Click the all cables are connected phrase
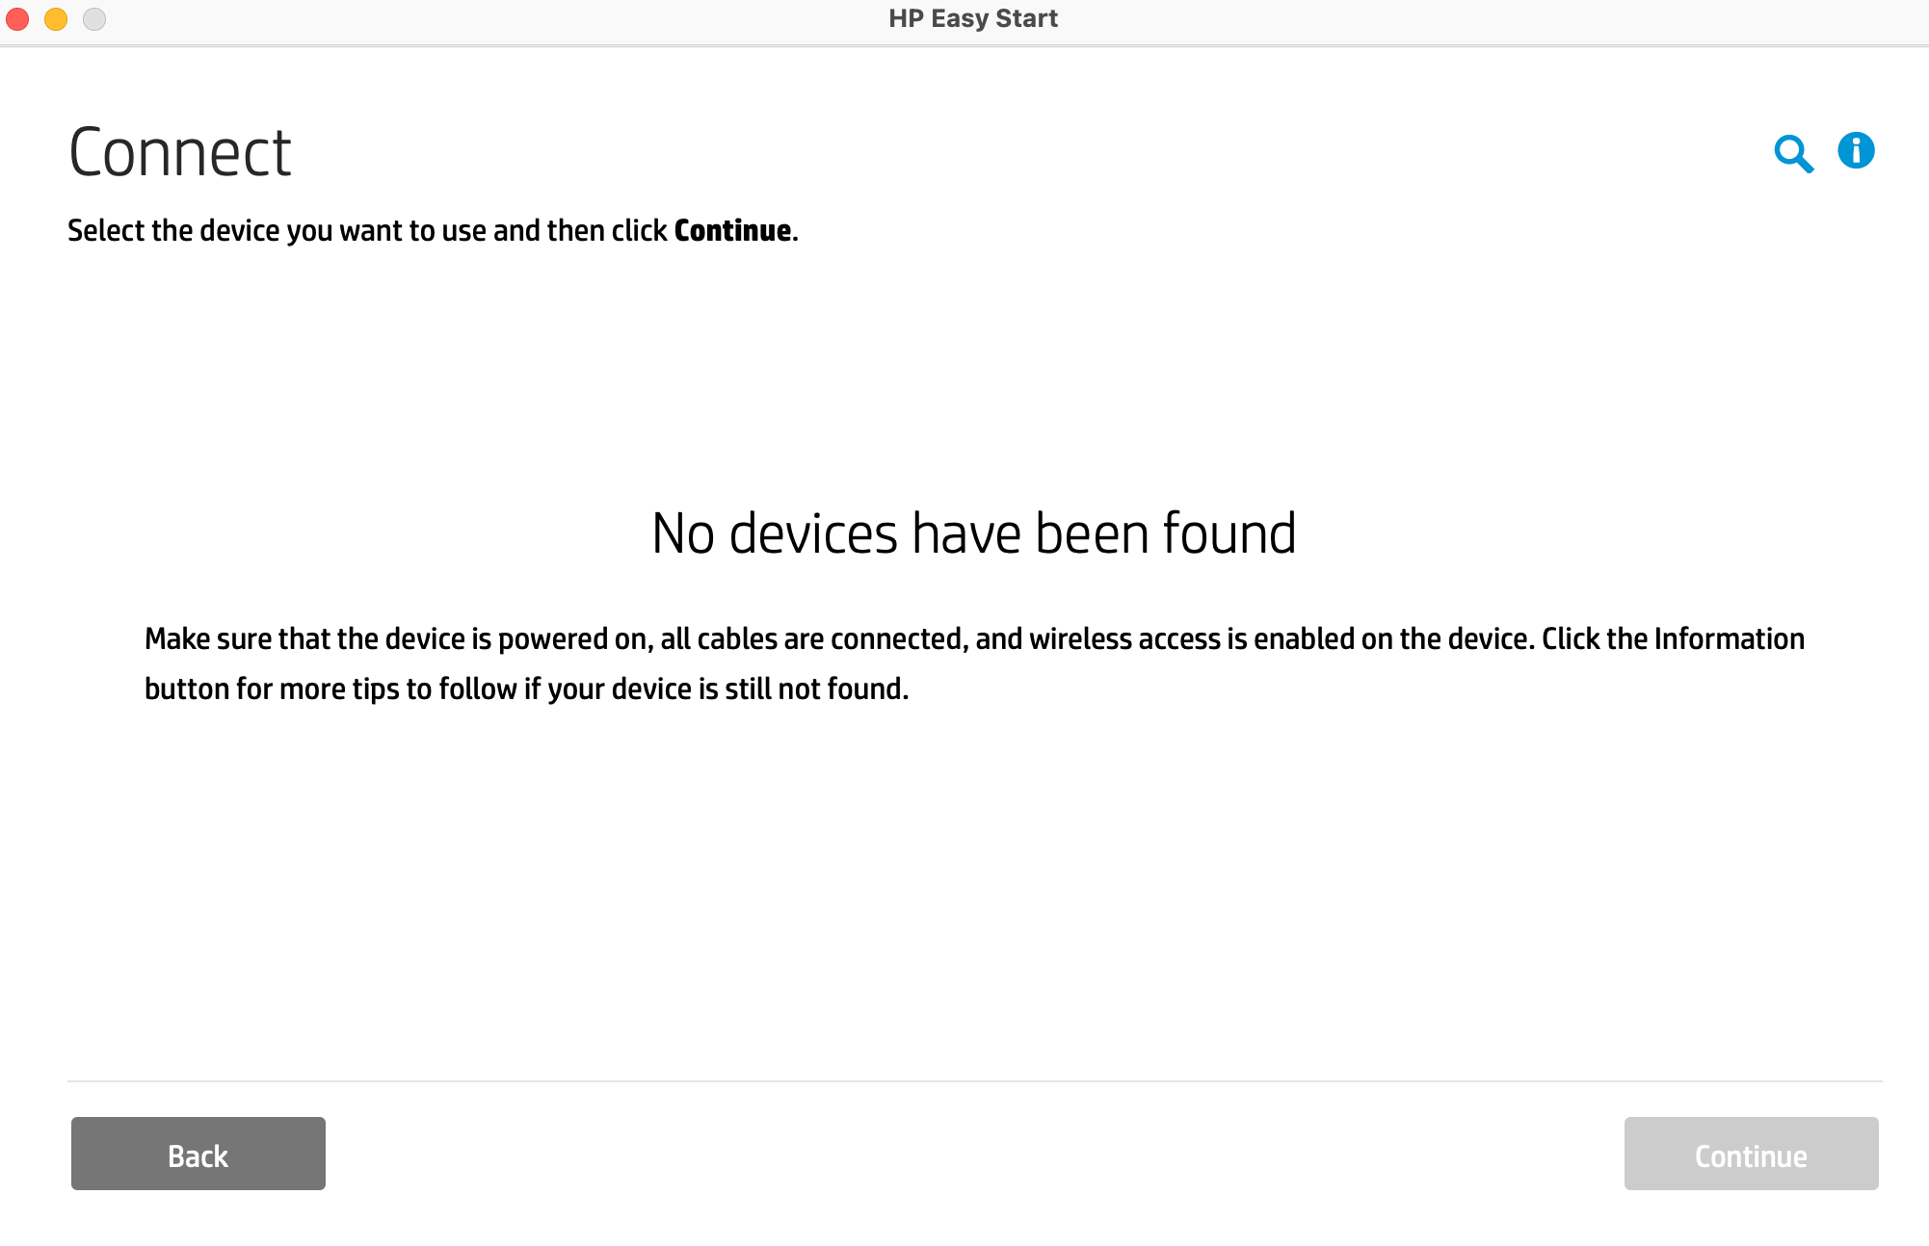Viewport: 1929px width, 1246px height. (x=811, y=639)
